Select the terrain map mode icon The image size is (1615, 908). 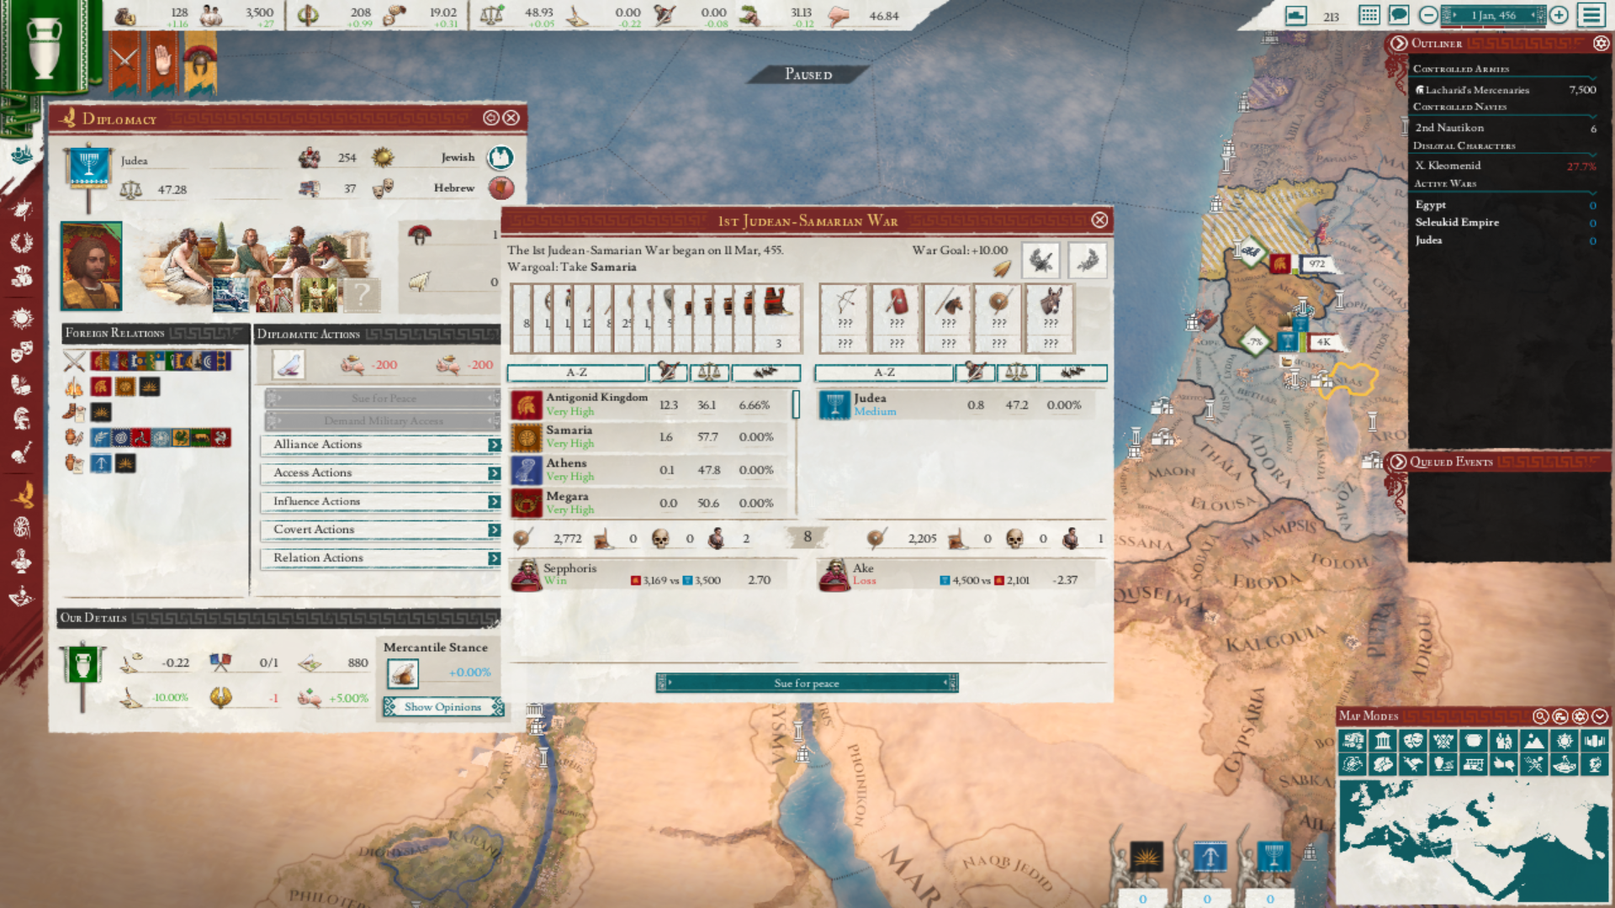1533,741
